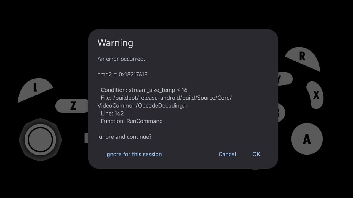Choose Ignore for this session
Viewport: 353px width, 198px height.
click(133, 154)
